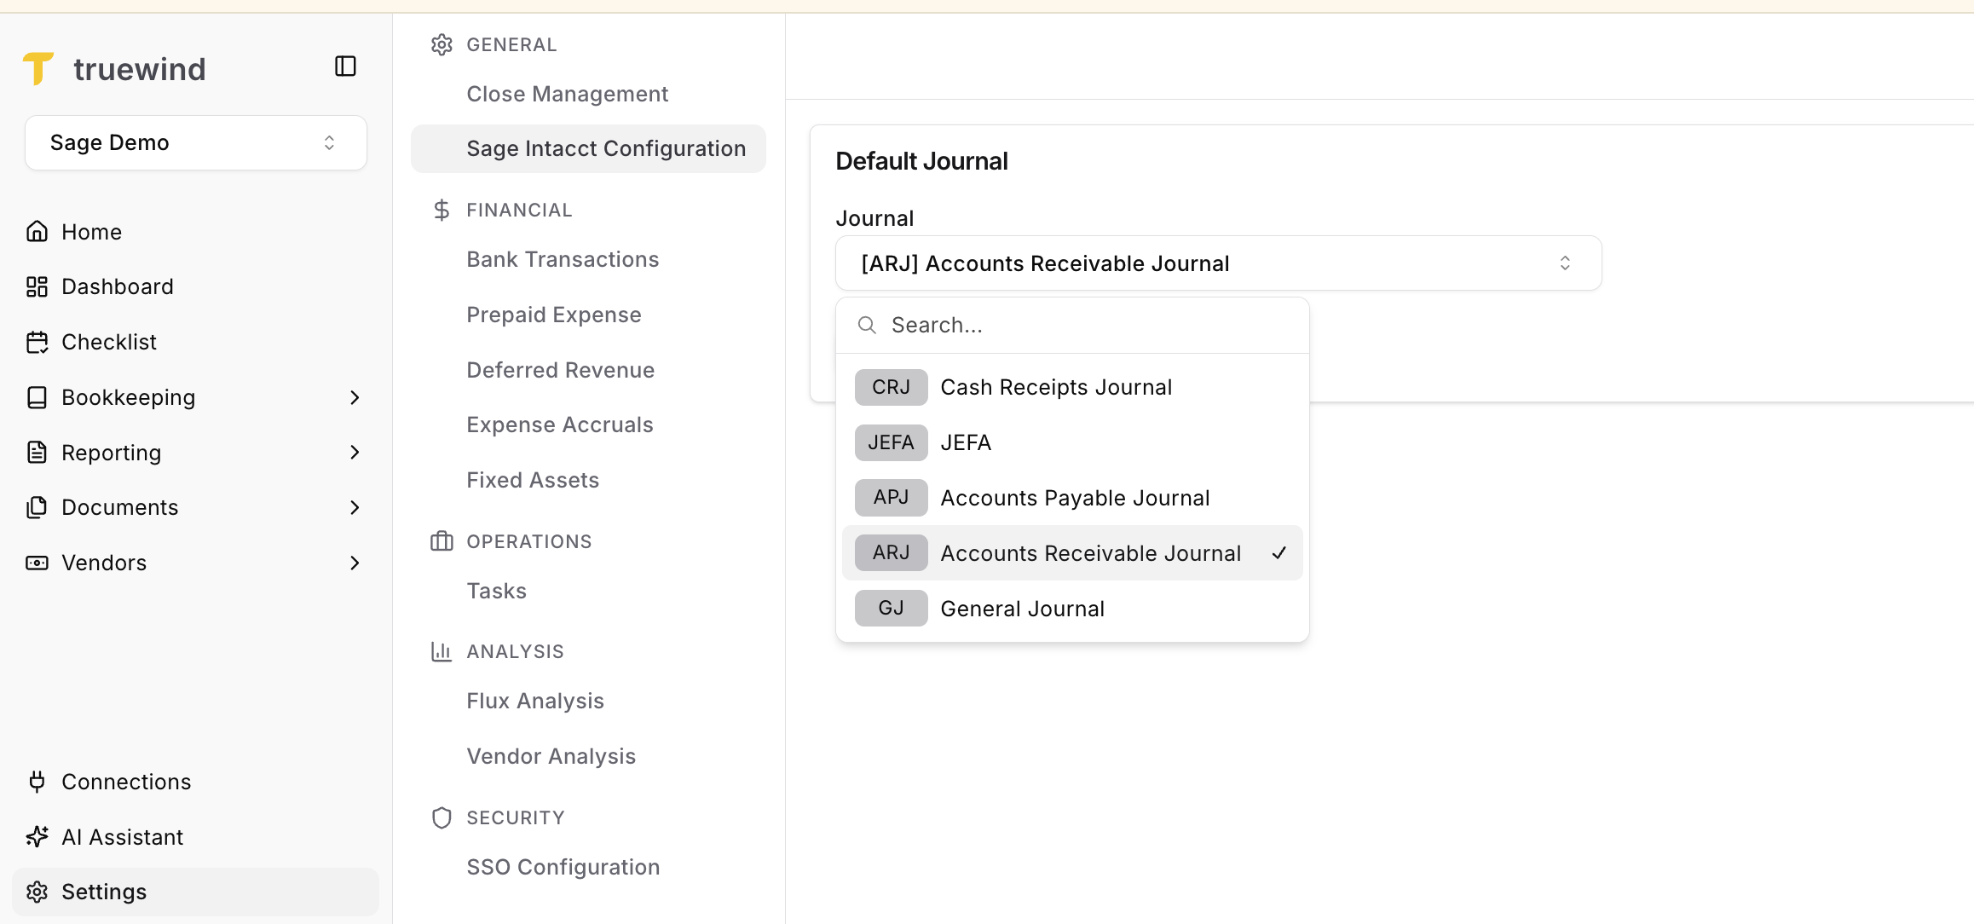
Task: Select Cash Receipts Journal option
Action: (x=1055, y=387)
